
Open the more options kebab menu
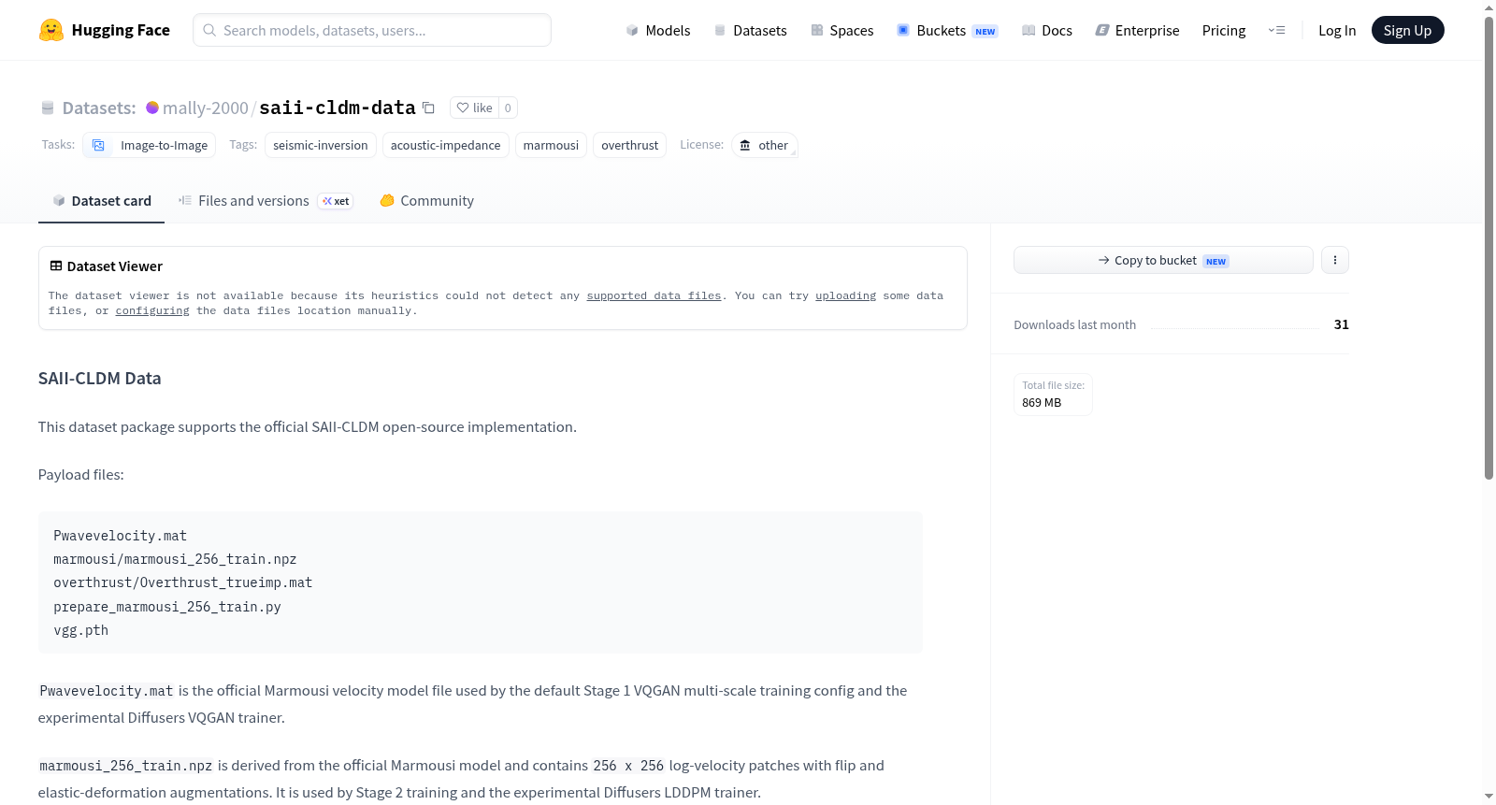click(1335, 260)
